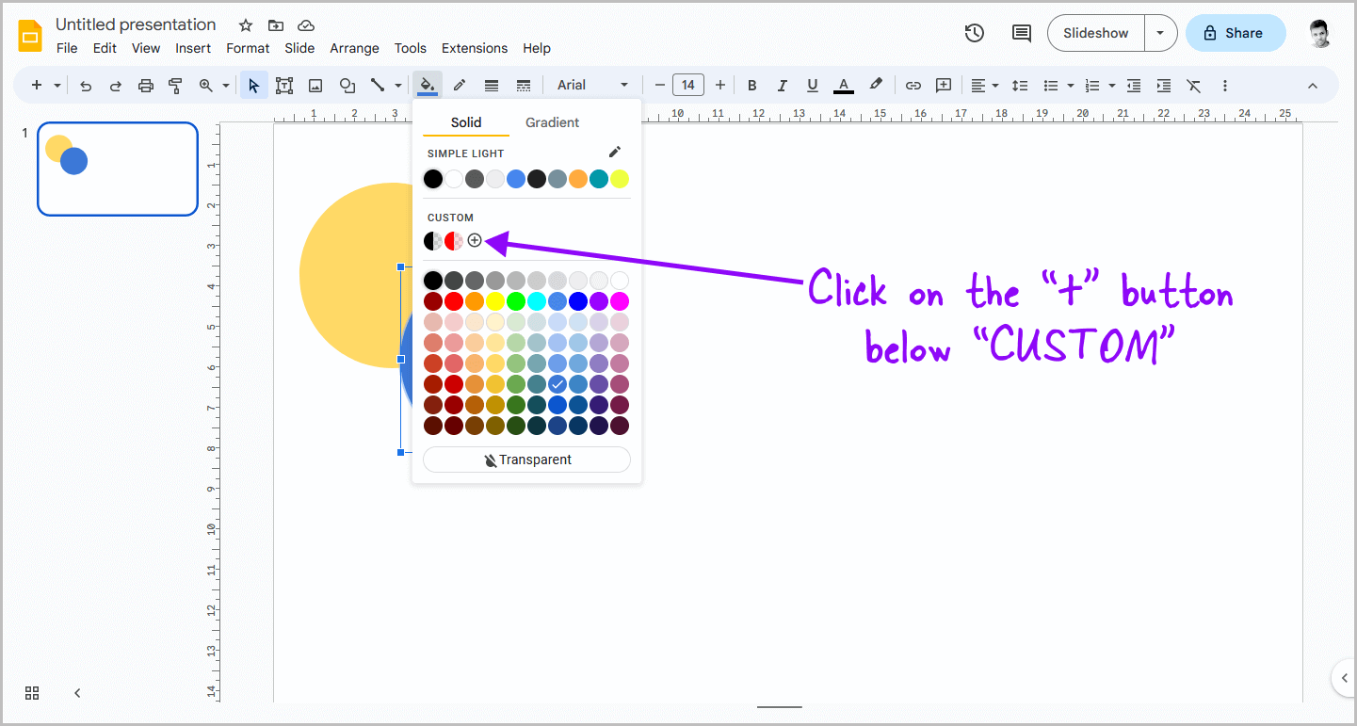Open version history
The height and width of the screenshot is (726, 1357).
coord(975,32)
